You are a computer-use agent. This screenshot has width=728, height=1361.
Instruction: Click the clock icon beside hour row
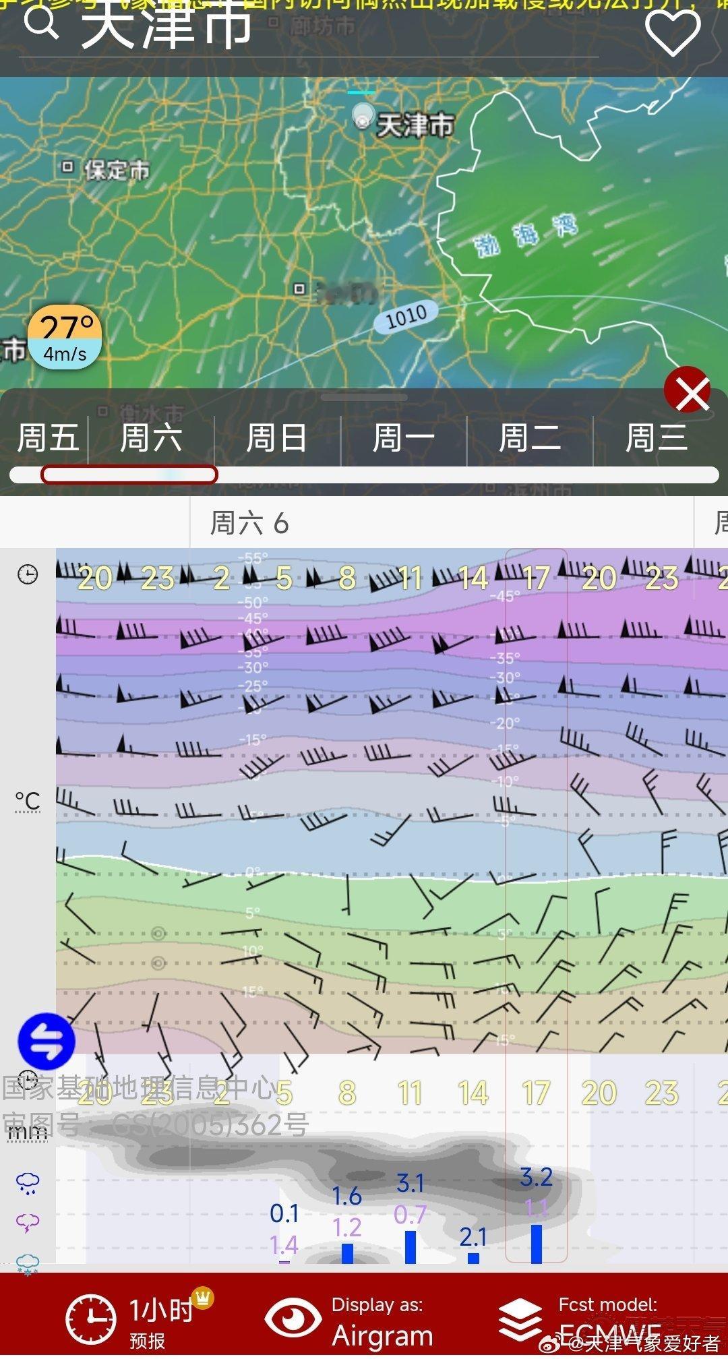28,574
